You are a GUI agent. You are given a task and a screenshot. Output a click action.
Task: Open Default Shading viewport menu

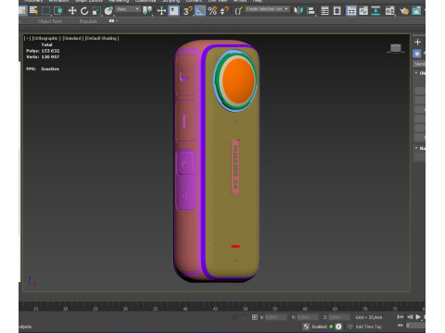pyautogui.click(x=102, y=38)
